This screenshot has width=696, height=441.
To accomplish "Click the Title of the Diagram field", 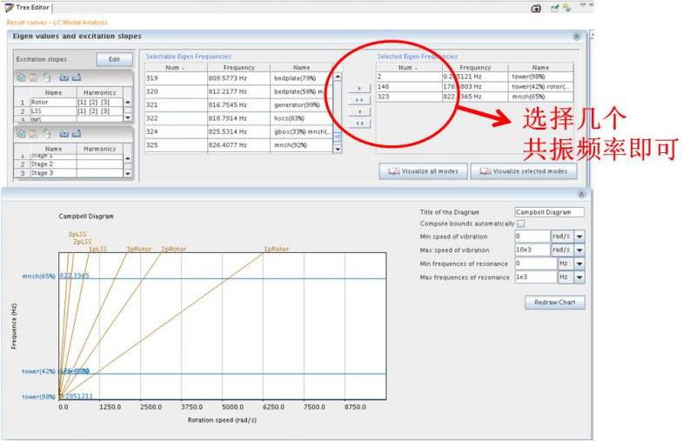I will 550,212.
